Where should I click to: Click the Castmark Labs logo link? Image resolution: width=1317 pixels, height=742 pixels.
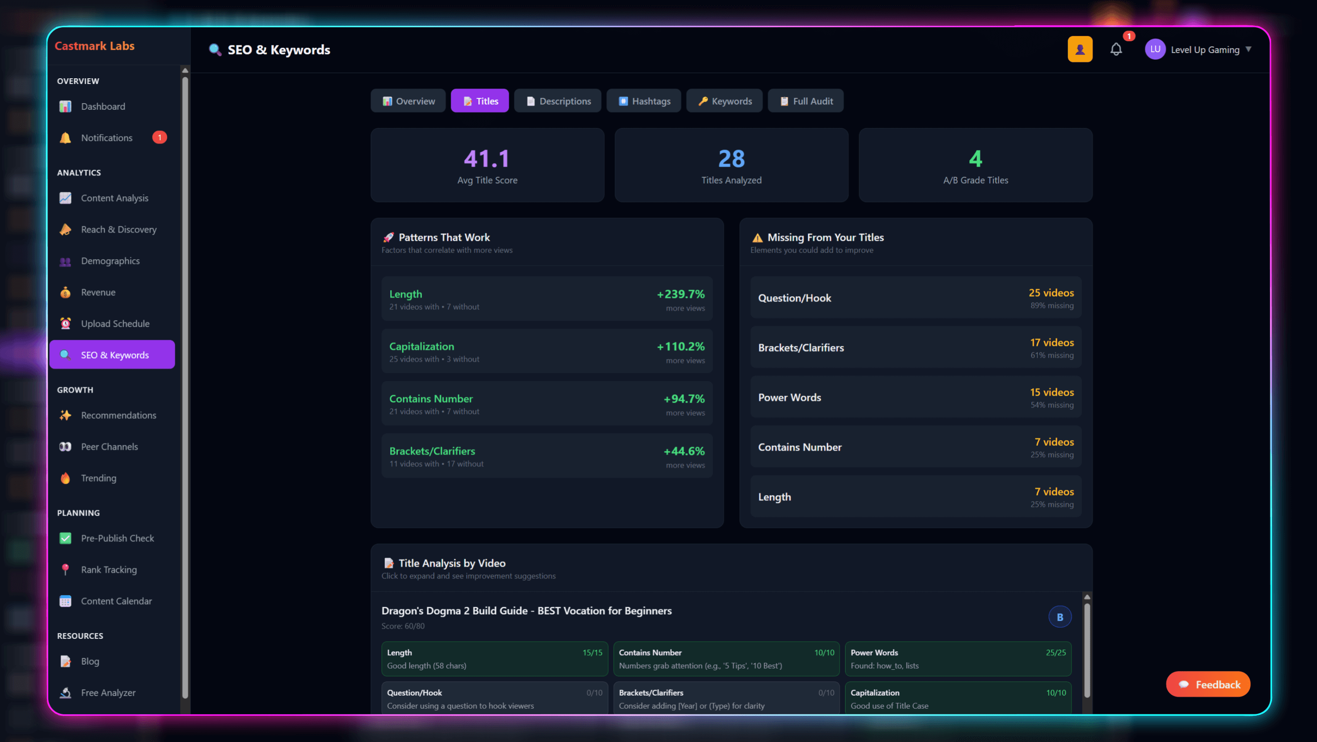point(95,46)
